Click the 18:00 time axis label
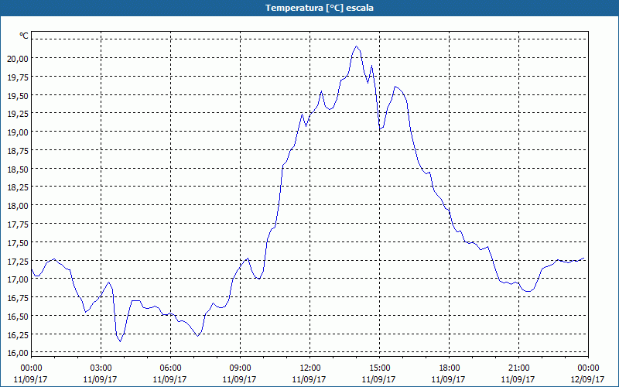This screenshot has width=619, height=387. click(x=450, y=368)
